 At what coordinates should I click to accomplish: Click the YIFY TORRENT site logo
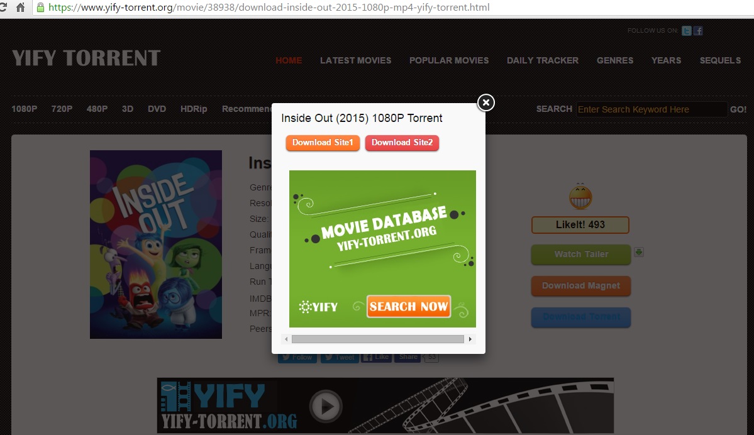click(x=86, y=58)
